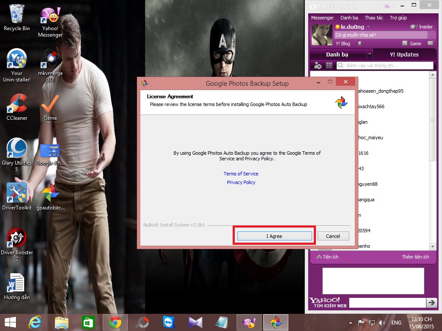This screenshot has width=442, height=331.
Task: Expand the status dropdown next to le.du0ng
Action: [368, 27]
